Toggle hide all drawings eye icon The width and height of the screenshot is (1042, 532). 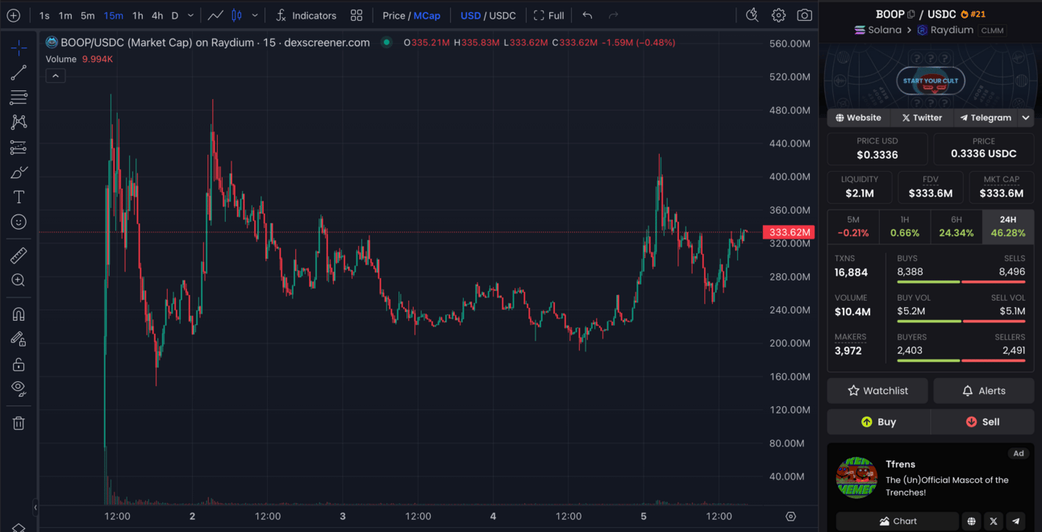pos(19,389)
